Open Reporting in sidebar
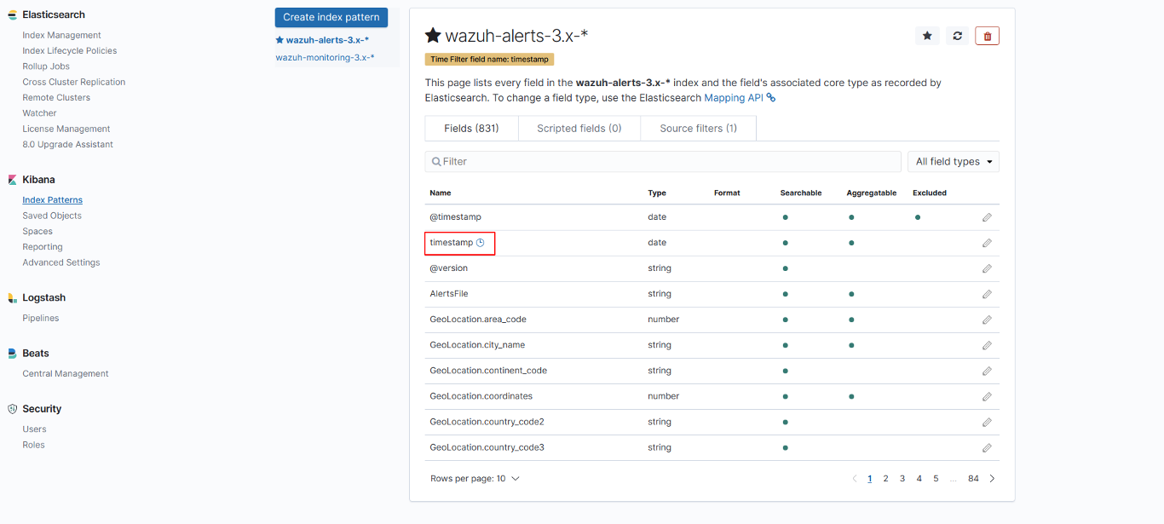This screenshot has width=1164, height=524. click(43, 247)
